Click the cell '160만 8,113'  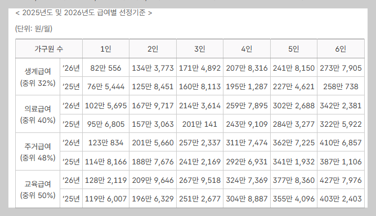coord(200,86)
